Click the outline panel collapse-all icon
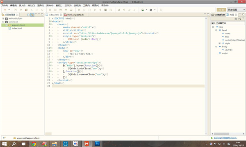246x147 pixels. 235,19
